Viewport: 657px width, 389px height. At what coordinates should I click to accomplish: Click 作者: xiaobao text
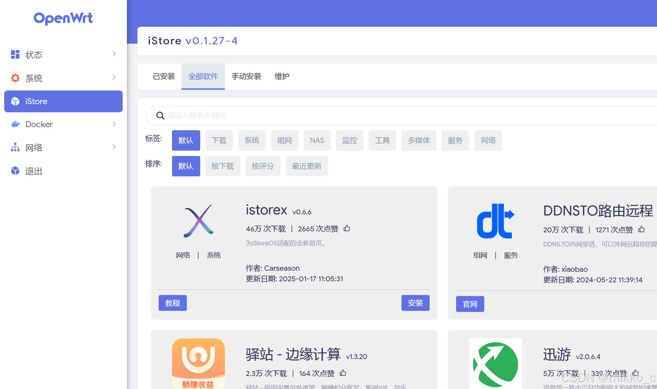coord(565,269)
